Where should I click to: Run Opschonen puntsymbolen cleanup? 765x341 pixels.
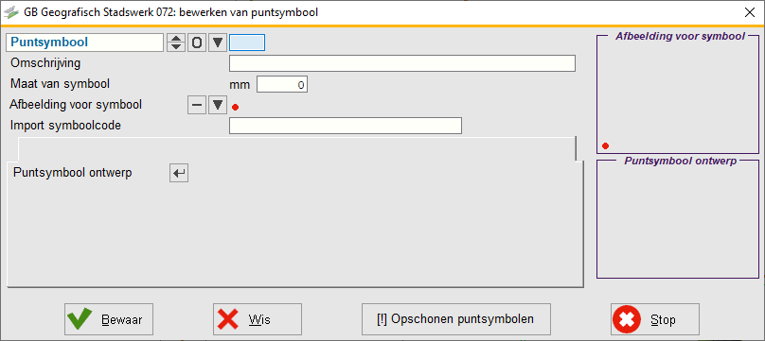point(455,319)
